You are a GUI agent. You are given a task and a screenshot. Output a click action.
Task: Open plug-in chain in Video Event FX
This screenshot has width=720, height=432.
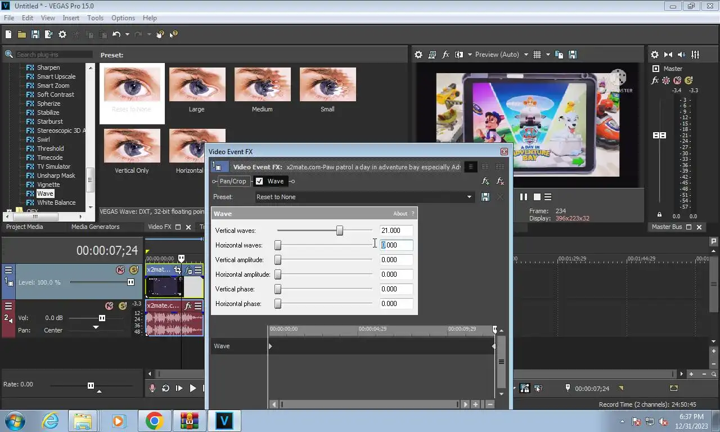coord(485,182)
